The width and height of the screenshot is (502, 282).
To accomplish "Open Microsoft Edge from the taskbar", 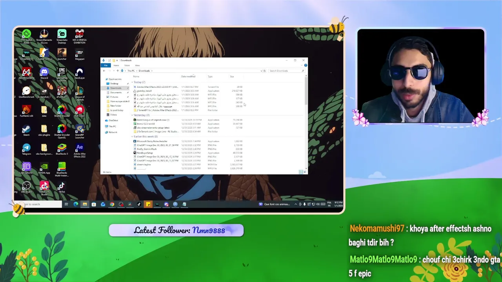I will point(75,204).
